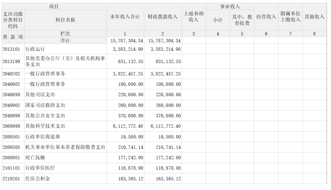331x190 pixels.
Task: Click the 其中：教育收费 sub-header
Action: (x=242, y=20)
